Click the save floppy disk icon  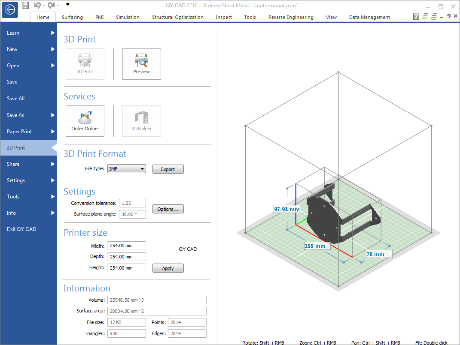(x=25, y=6)
